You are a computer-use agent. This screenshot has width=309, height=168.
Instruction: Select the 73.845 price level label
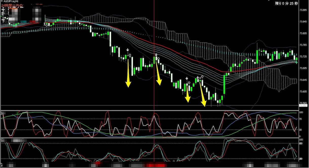pos(303,22)
